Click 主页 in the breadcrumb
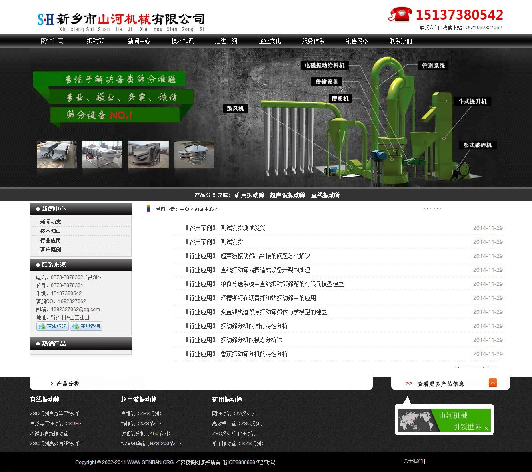The image size is (532, 472). 184,209
